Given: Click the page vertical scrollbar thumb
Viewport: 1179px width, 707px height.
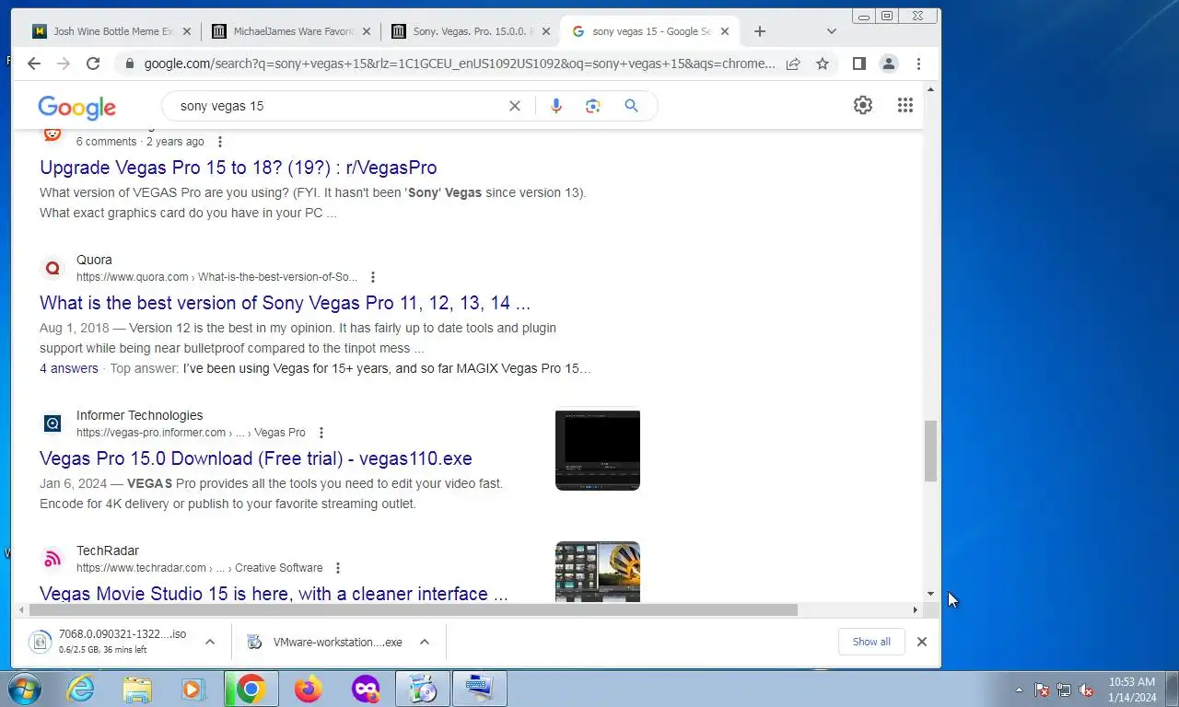Looking at the screenshot, I should click(931, 451).
